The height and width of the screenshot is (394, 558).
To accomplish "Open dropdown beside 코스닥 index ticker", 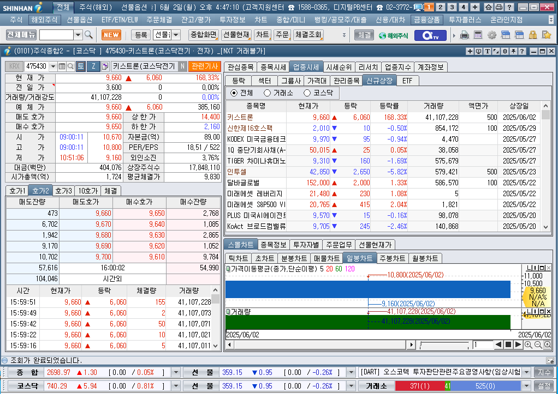I will (176, 386).
